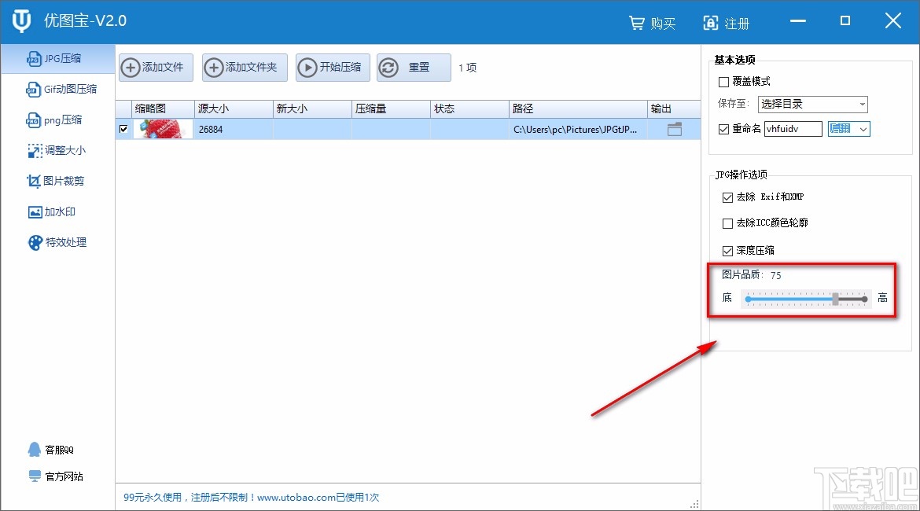The image size is (920, 511).
Task: Click the 优图宝 app logo
Action: point(22,21)
